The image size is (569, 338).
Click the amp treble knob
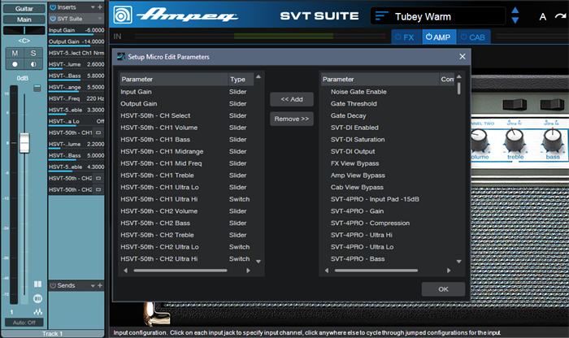tap(515, 140)
